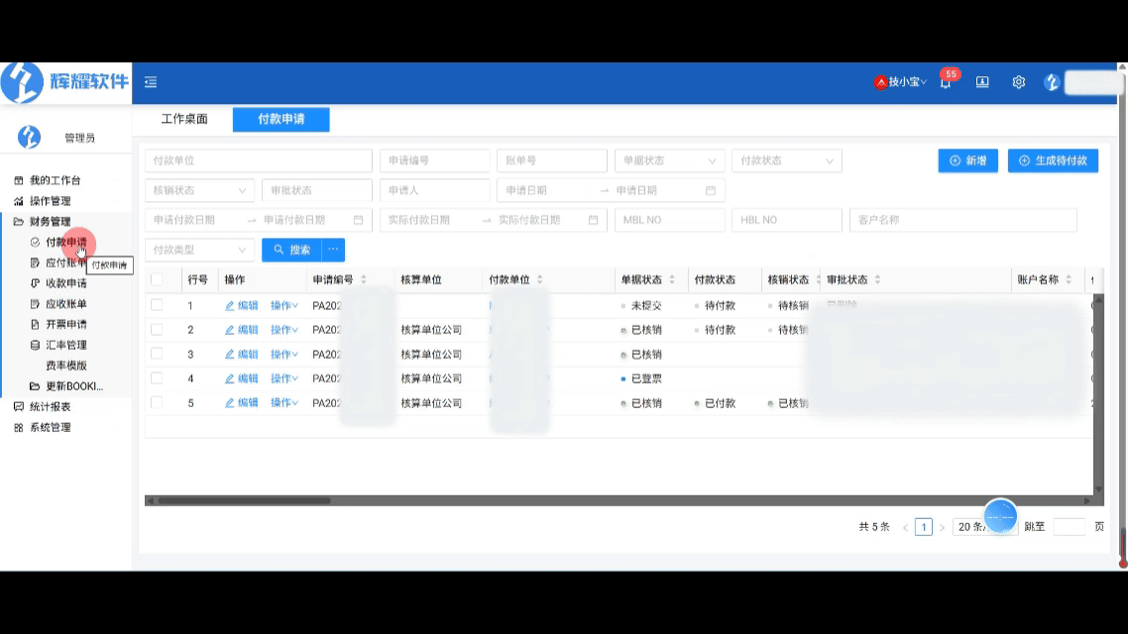
Task: Open the 付款状态 dropdown filter
Action: 786,160
